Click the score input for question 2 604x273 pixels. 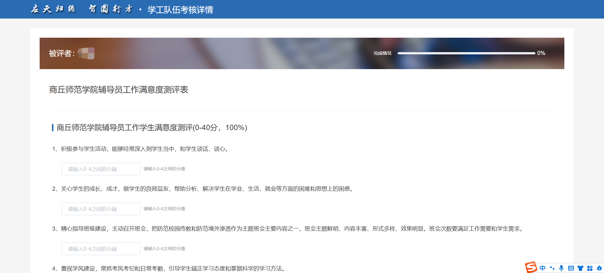pos(101,209)
